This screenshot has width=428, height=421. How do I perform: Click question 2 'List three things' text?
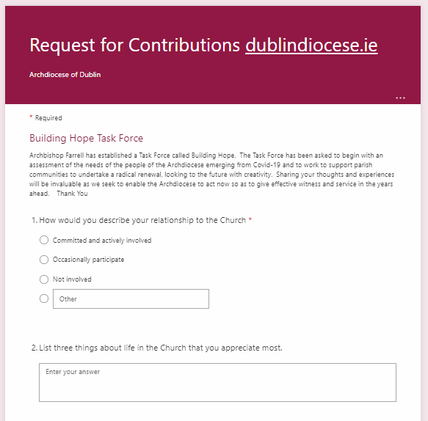157,348
